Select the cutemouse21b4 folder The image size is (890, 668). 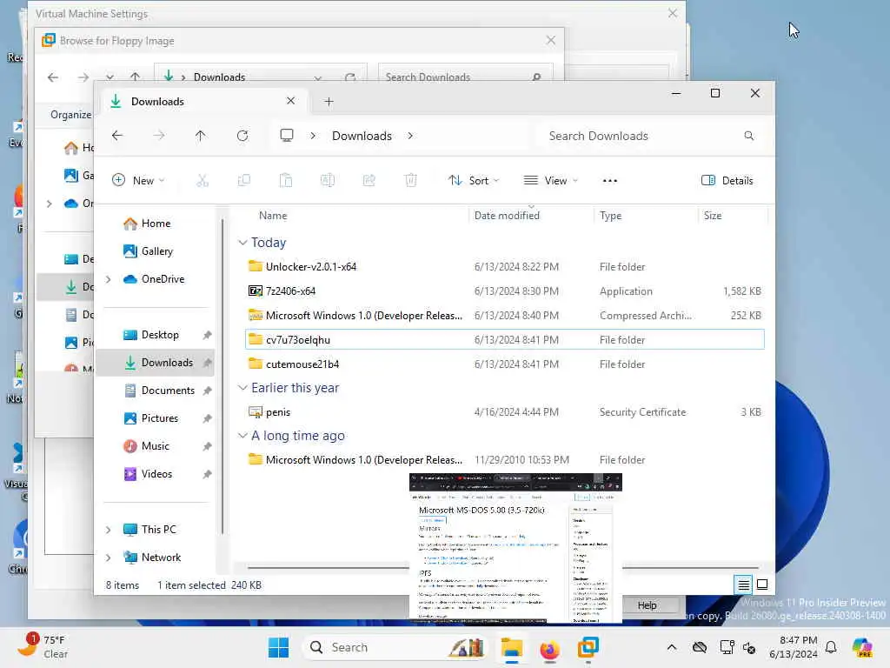(505, 364)
